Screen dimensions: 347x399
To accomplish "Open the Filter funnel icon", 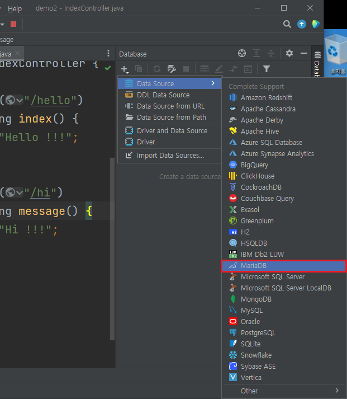I will (266, 69).
